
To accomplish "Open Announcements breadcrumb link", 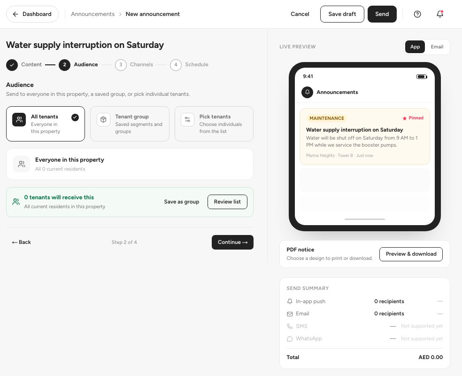I will pyautogui.click(x=93, y=14).
